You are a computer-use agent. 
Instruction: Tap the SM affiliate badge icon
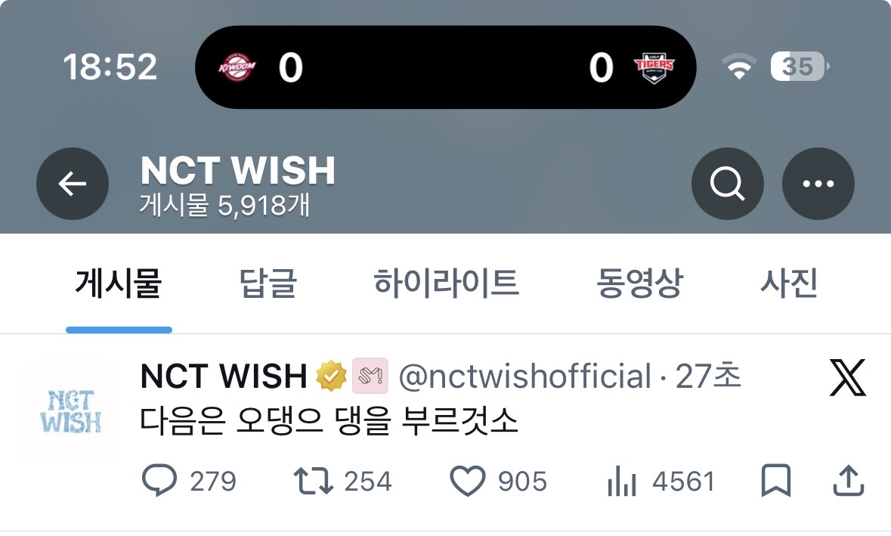[x=370, y=376]
